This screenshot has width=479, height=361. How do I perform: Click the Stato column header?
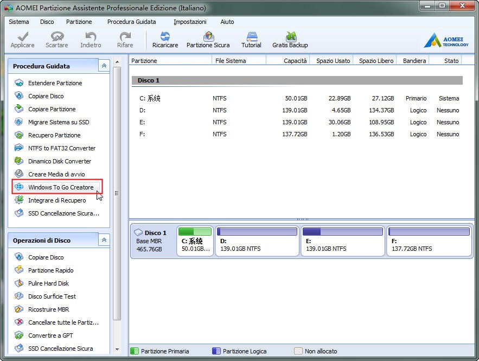pos(446,60)
